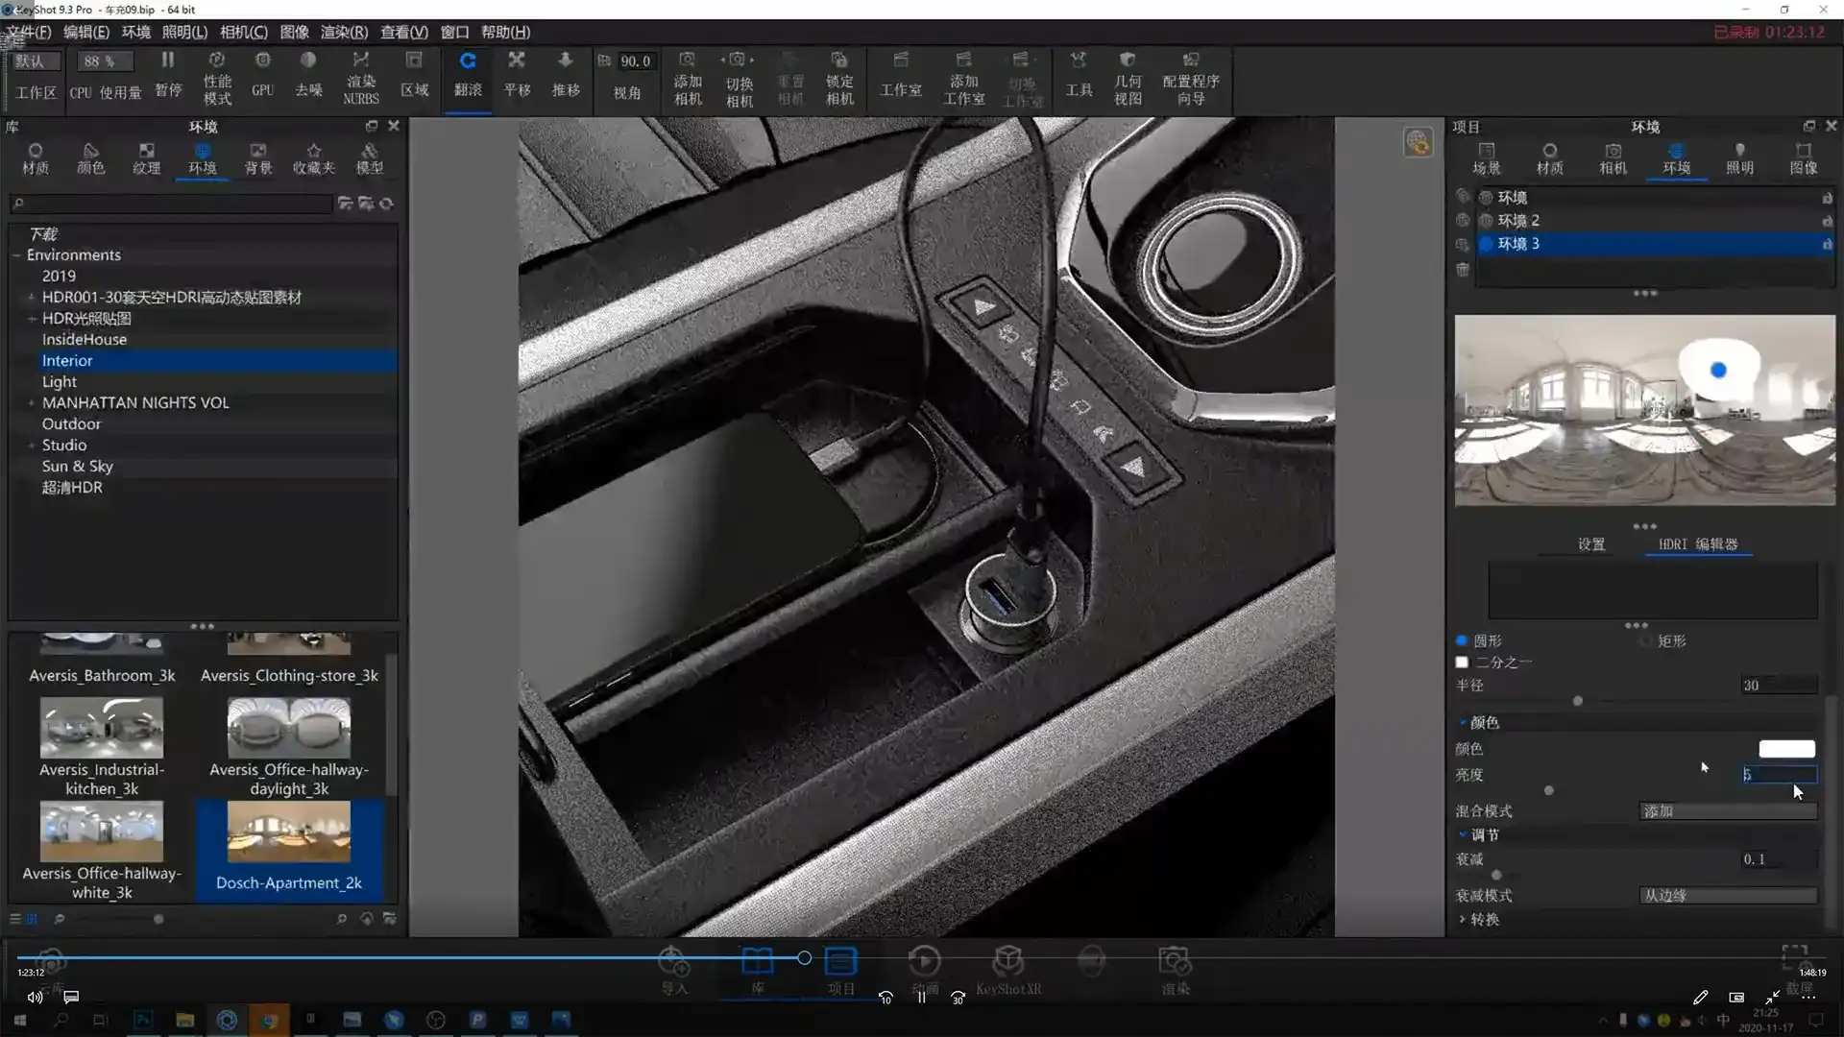Toggle the Denoise (去噪) toolbar icon
The height and width of the screenshot is (1037, 1844).
click(x=308, y=61)
